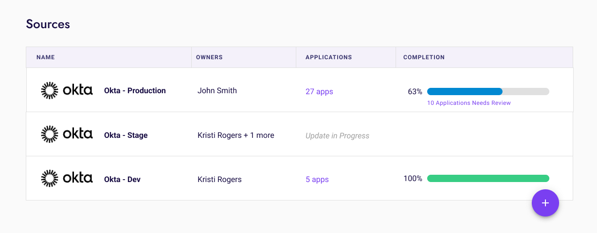The height and width of the screenshot is (233, 597).
Task: Click Kristi Rogers in the Dev row
Action: click(219, 180)
